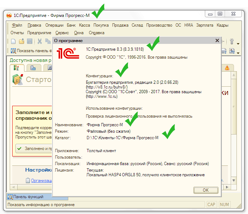Click the 1C logo in About dialog
This screenshot has width=248, height=214.
(x=68, y=53)
